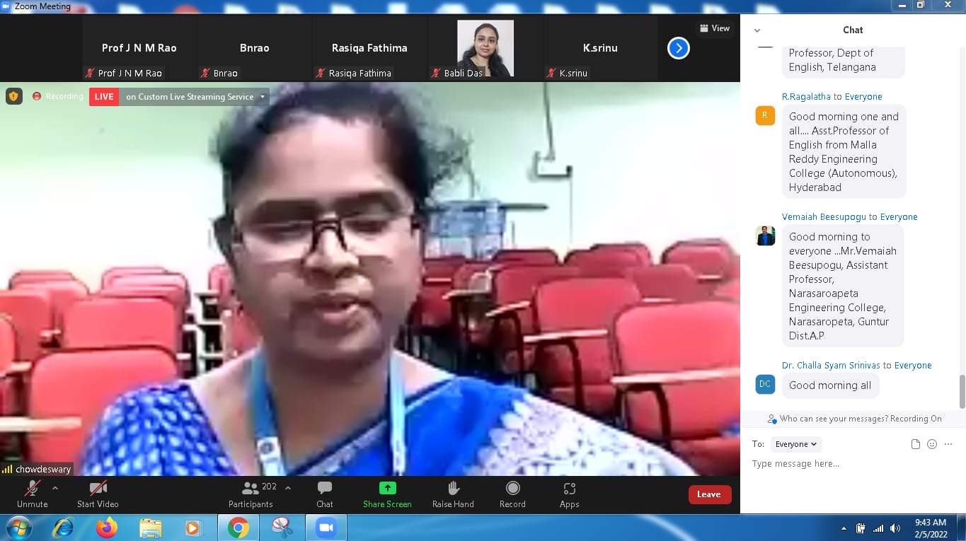
Task: Open the emoji picker in chat
Action: 932,444
